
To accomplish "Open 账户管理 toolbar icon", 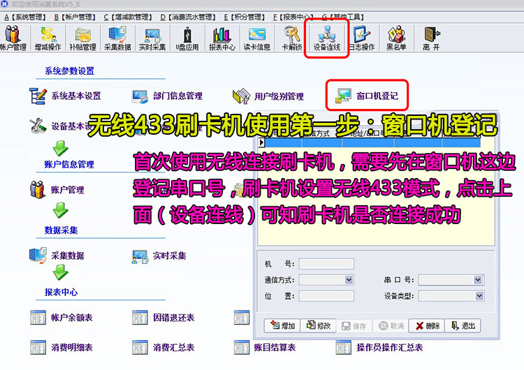I will click(x=13, y=38).
